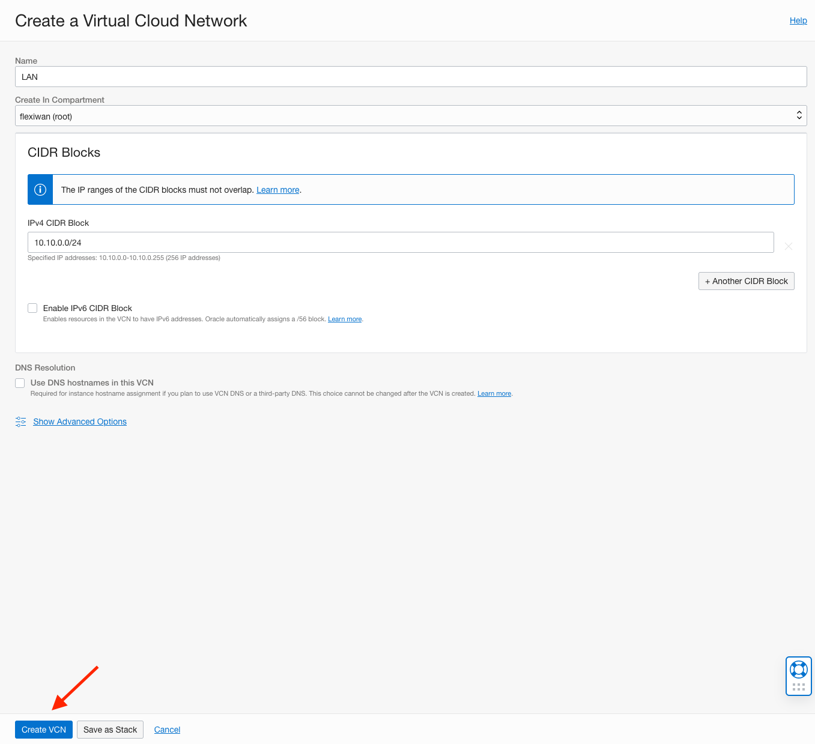Open the lifebuoy support icon
This screenshot has width=815, height=744.
pyautogui.click(x=798, y=669)
